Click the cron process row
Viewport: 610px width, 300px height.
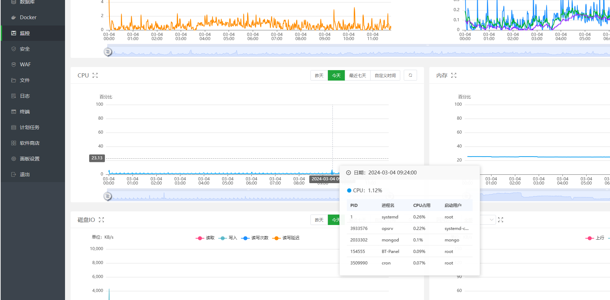pyautogui.click(x=410, y=263)
